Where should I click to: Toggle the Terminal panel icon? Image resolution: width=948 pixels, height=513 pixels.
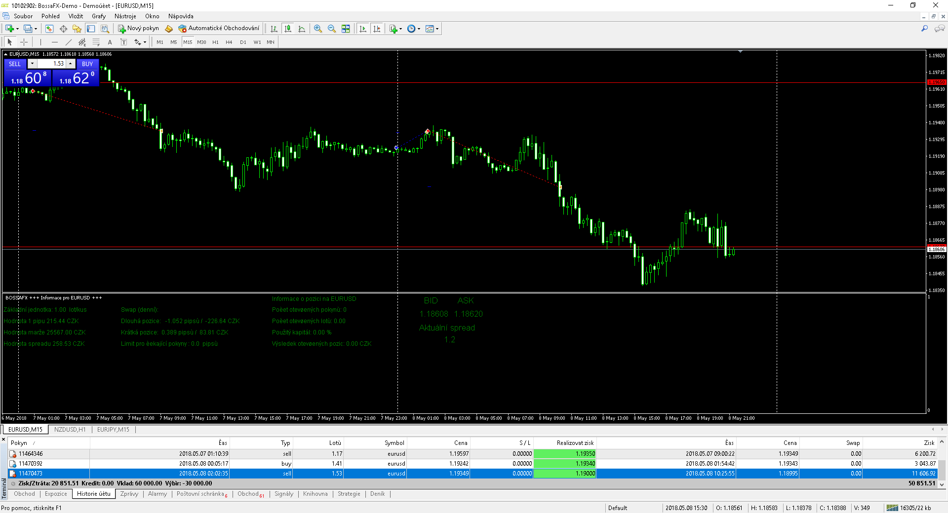click(91, 29)
